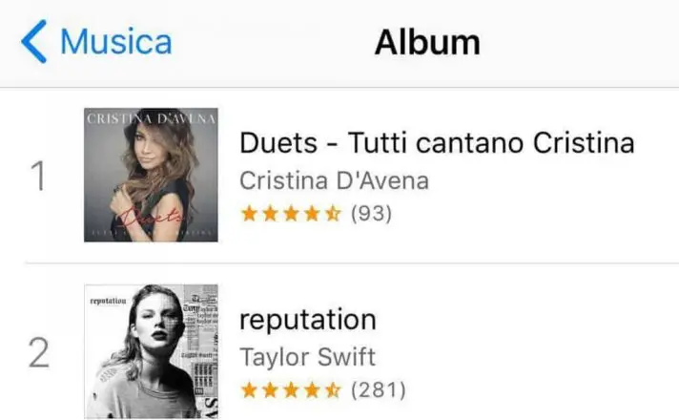Tap the chart rank number 2
The width and height of the screenshot is (679, 420).
click(38, 353)
